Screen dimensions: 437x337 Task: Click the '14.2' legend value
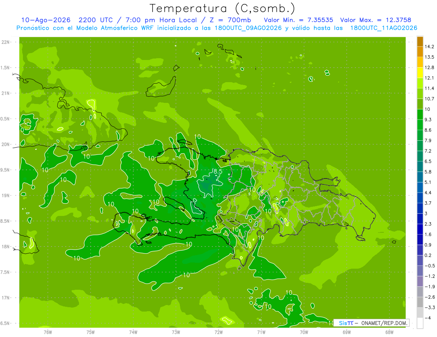(x=429, y=47)
